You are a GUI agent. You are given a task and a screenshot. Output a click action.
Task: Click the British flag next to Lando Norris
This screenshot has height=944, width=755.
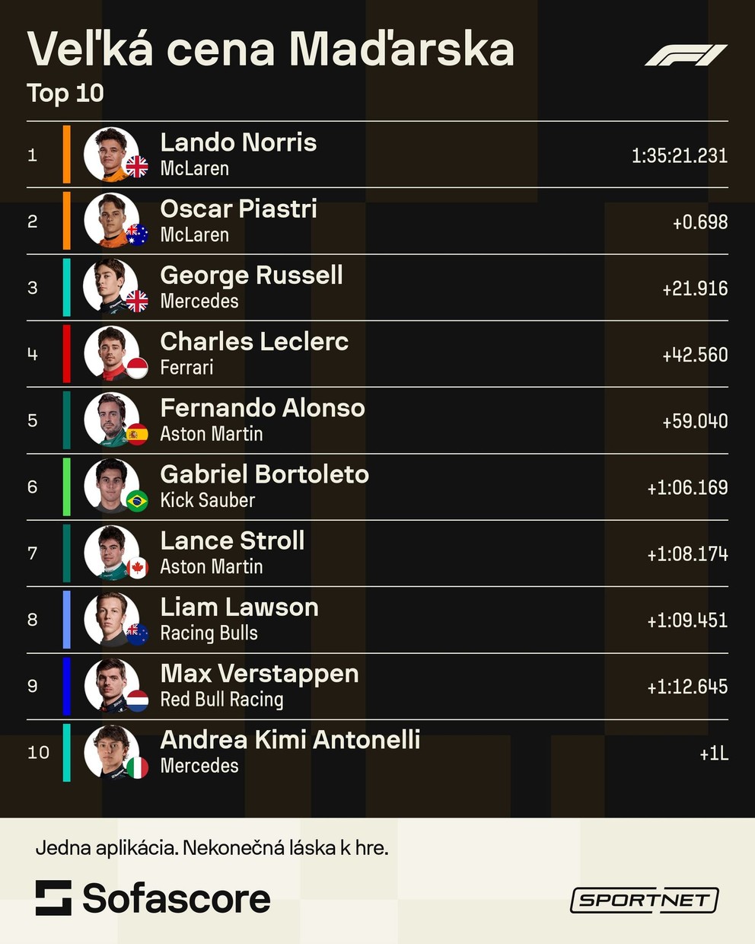tap(137, 167)
